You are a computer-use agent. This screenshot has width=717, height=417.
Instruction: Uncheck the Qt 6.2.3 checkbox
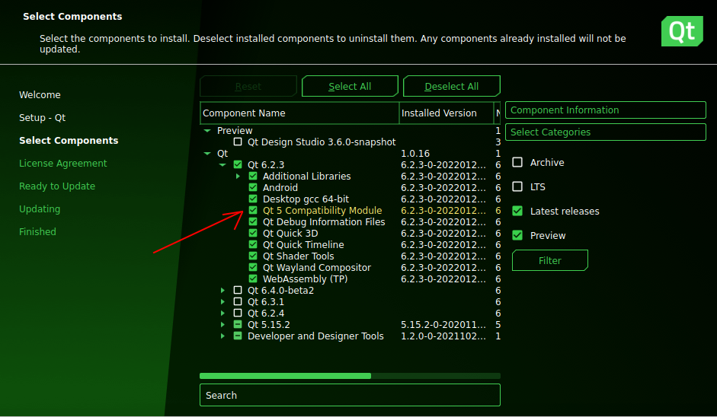(238, 164)
